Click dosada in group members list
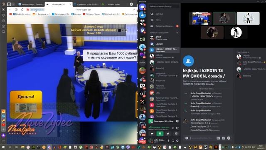 (251, 76)
